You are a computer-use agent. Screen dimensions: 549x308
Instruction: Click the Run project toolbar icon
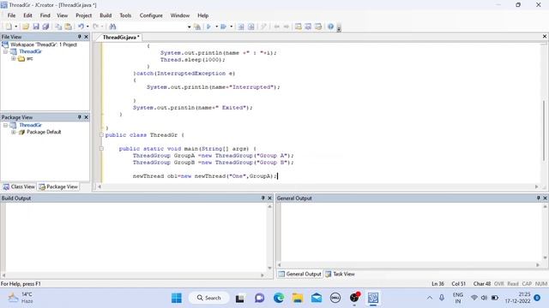223,27
